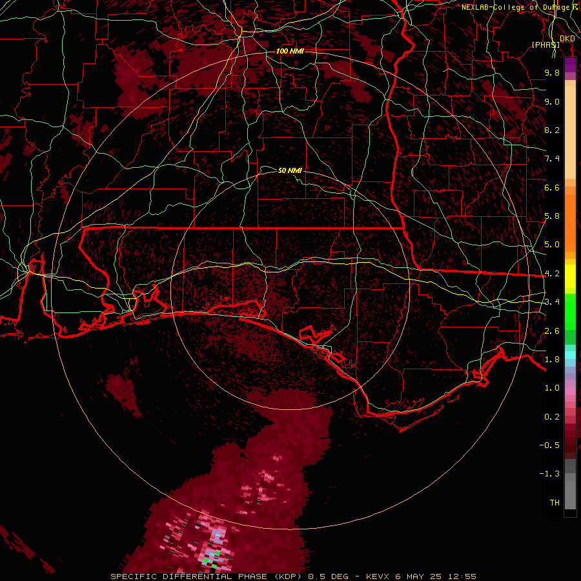Click the TH threshold label
Image resolution: width=581 pixels, height=581 pixels.
pos(555,503)
